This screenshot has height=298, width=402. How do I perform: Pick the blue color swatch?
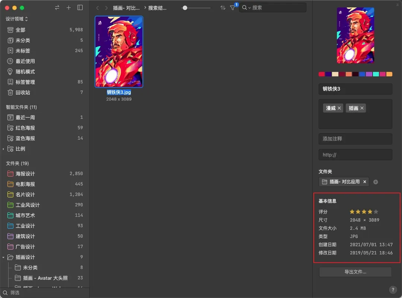coord(362,74)
